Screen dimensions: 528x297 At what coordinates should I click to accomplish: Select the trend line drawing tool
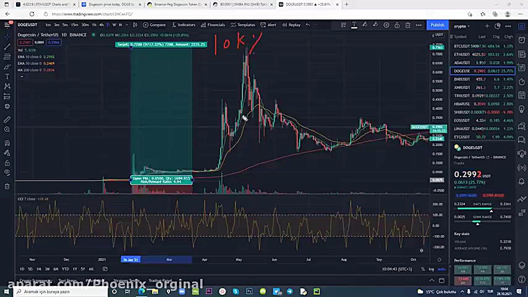point(7,46)
